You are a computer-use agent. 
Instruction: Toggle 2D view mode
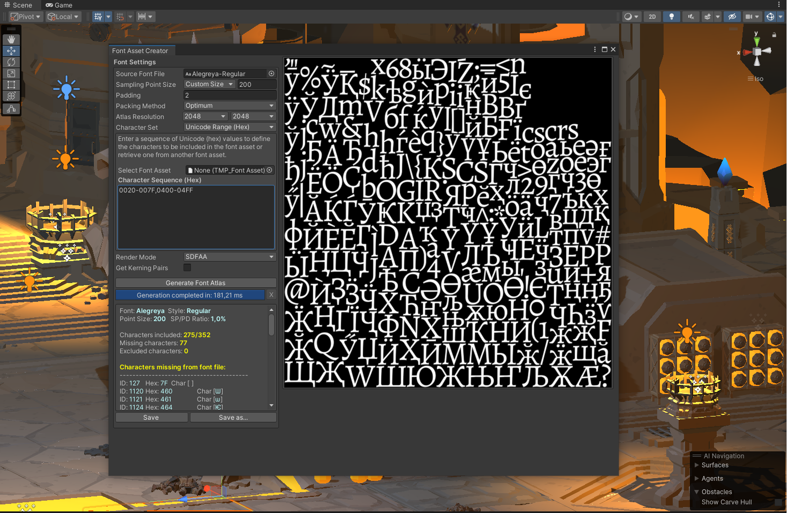652,17
